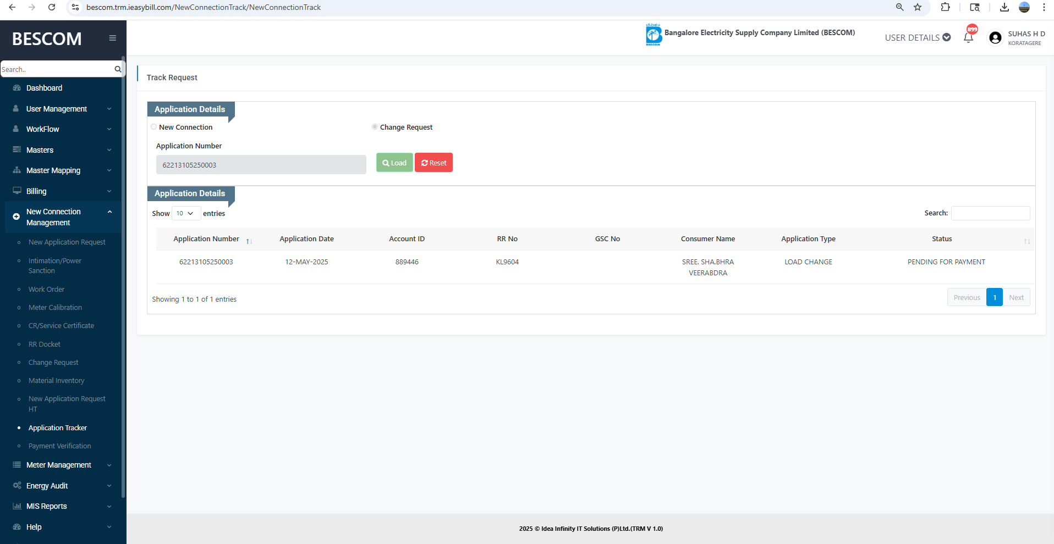This screenshot has width=1054, height=544.
Task: Click the Help icon in sidebar
Action: (x=17, y=526)
